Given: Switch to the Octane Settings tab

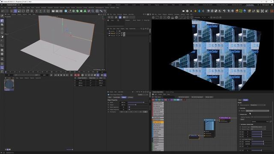Looking at the screenshot, I should (170, 92).
